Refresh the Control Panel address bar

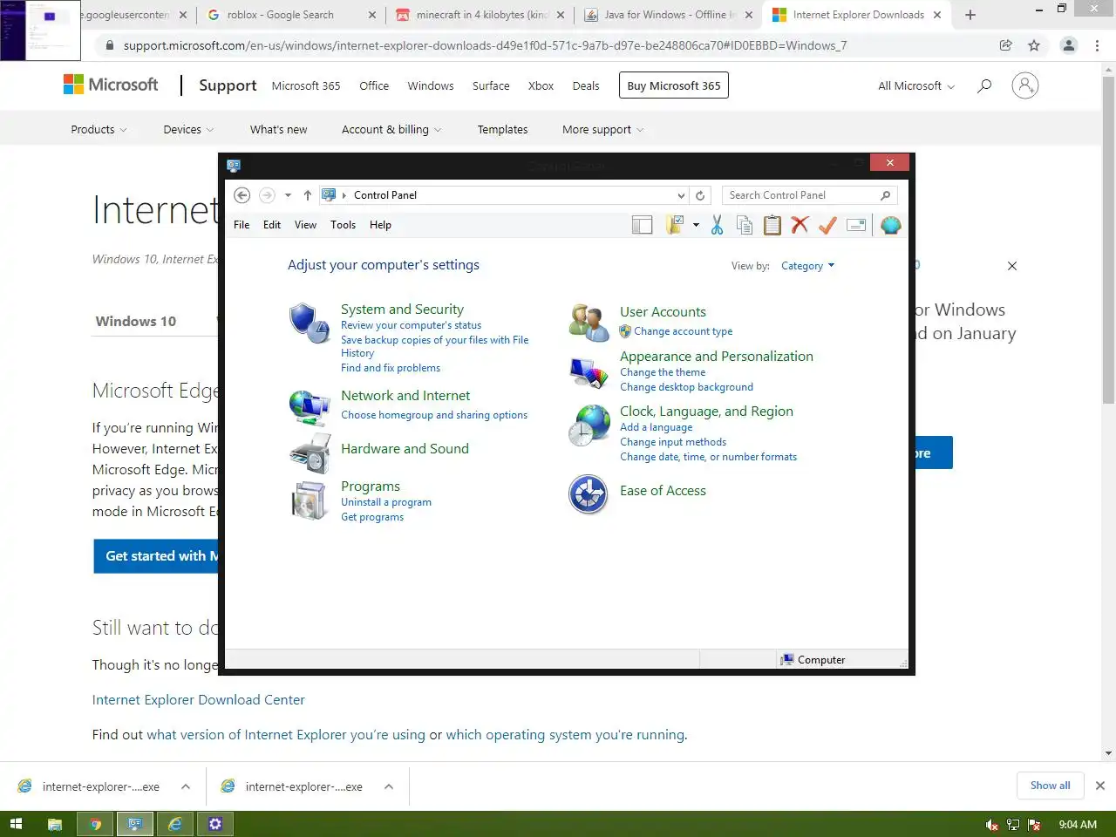pyautogui.click(x=700, y=195)
